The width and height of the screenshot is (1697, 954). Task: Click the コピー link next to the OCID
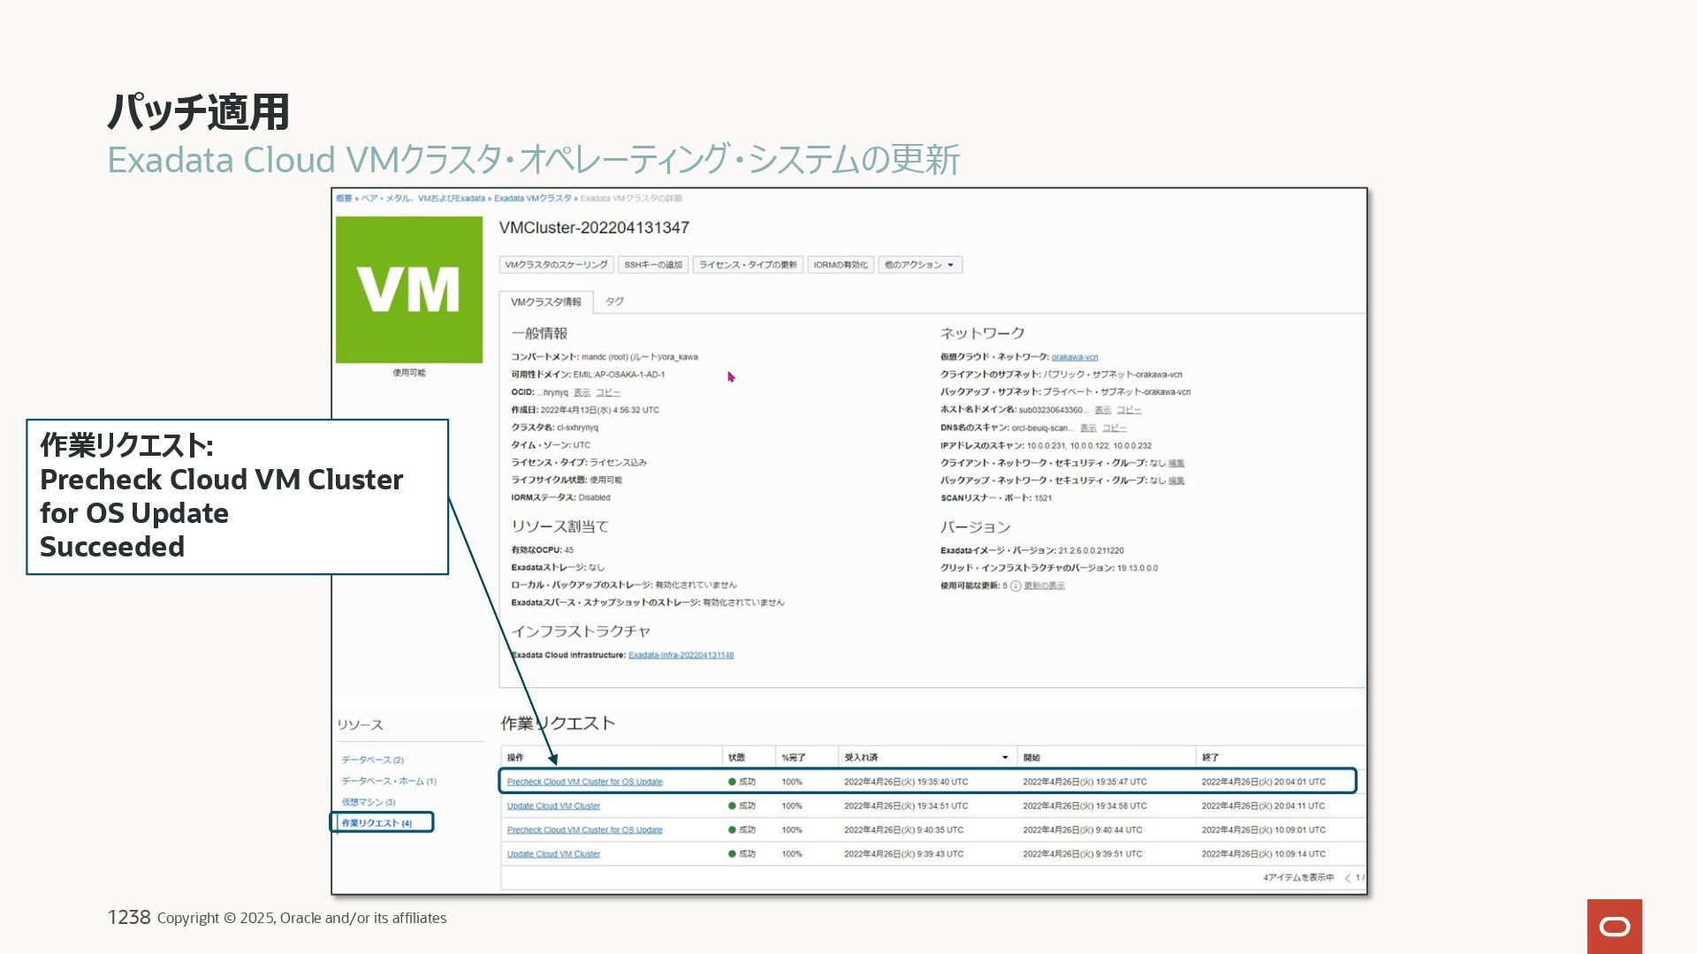[607, 392]
